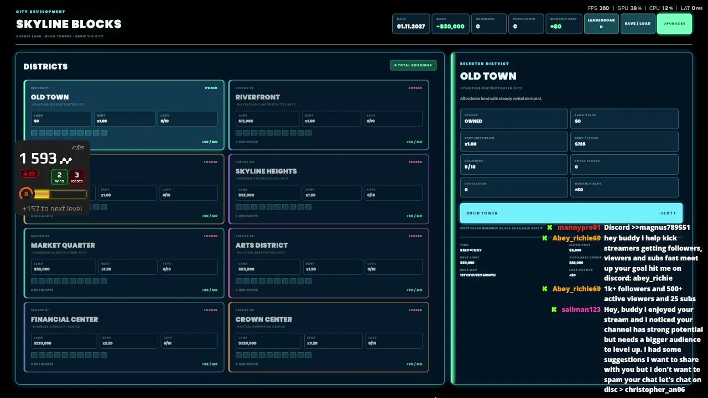Screen dimensions: 708x398
Task: Click the CPU 12% performance readout
Action: coord(662,8)
